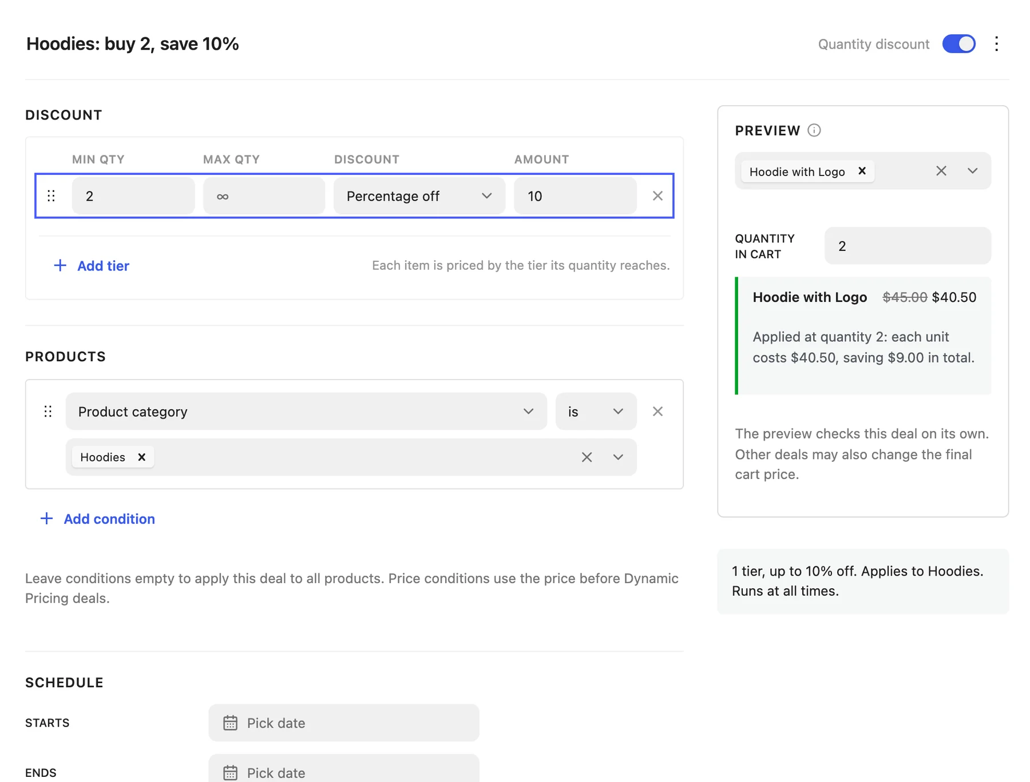Click Add tier
The image size is (1030, 782).
(x=92, y=266)
